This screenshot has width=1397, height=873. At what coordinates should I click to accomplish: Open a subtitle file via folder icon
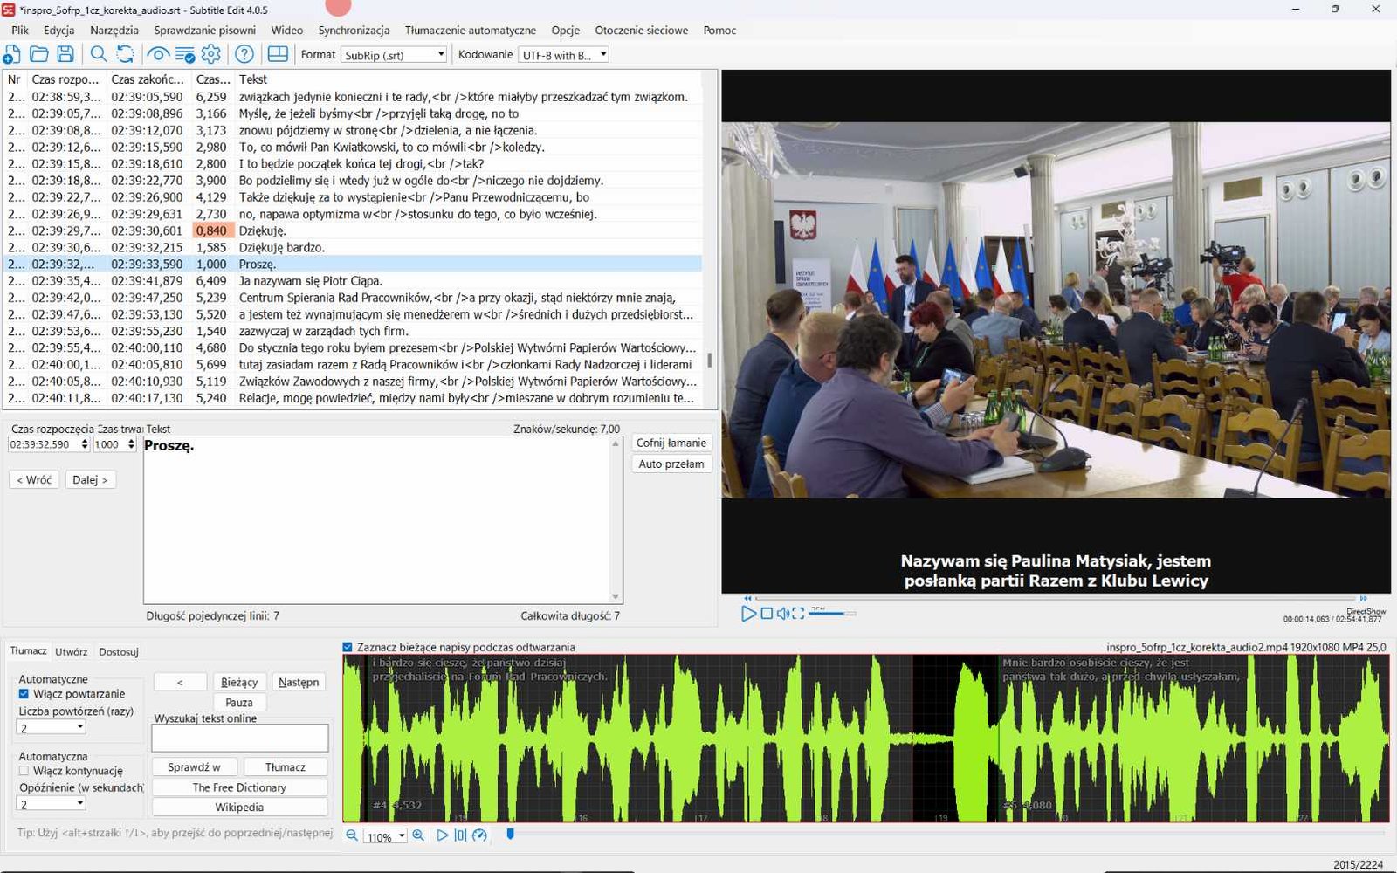click(38, 54)
